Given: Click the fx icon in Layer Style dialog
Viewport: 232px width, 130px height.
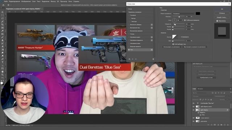Looking at the screenshot, I should [x=129, y=59].
